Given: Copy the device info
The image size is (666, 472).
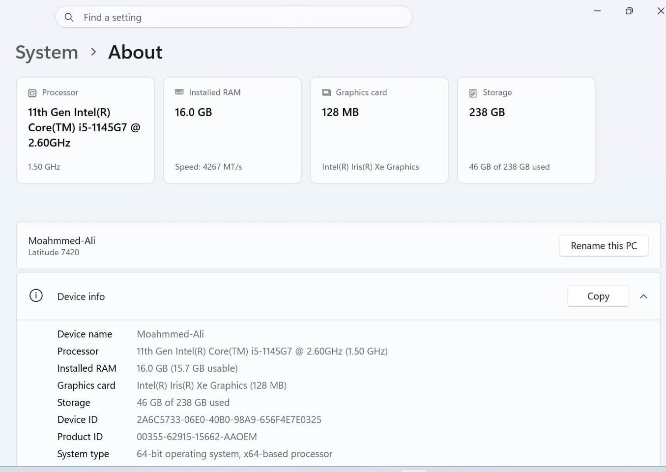Looking at the screenshot, I should click(x=598, y=296).
